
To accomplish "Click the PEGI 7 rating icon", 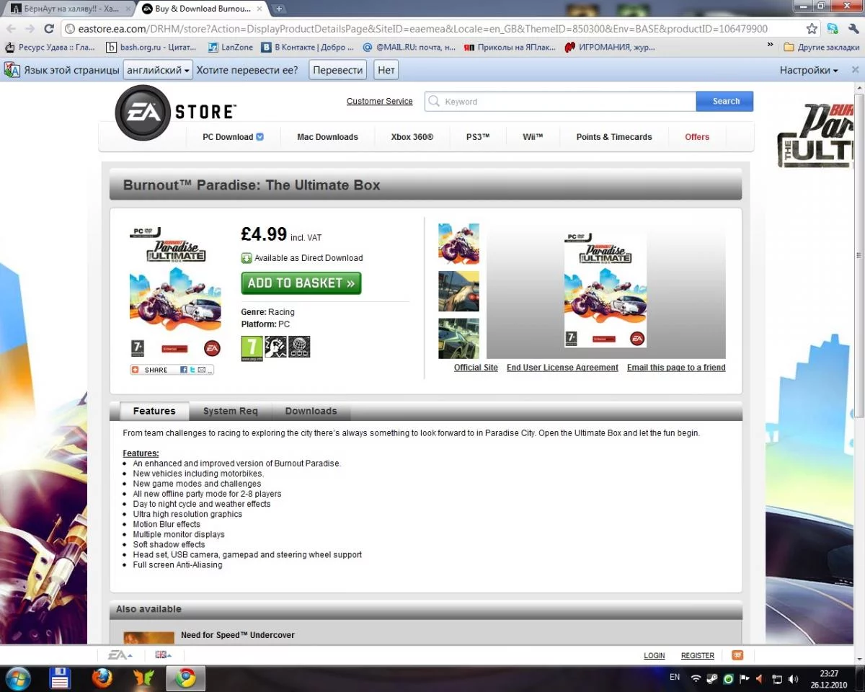I will pyautogui.click(x=252, y=348).
